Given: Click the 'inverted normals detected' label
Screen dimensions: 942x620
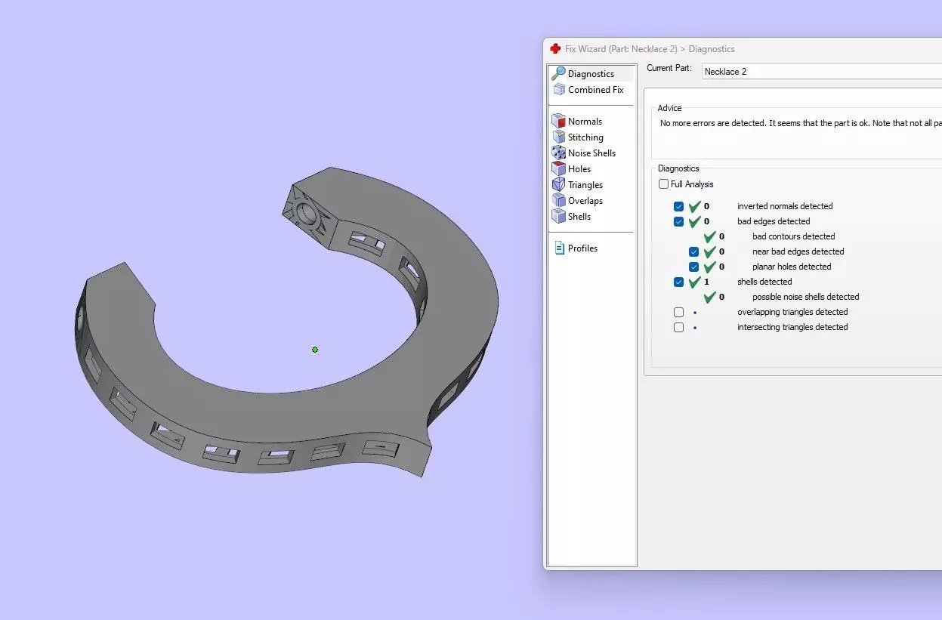Looking at the screenshot, I should (x=785, y=206).
